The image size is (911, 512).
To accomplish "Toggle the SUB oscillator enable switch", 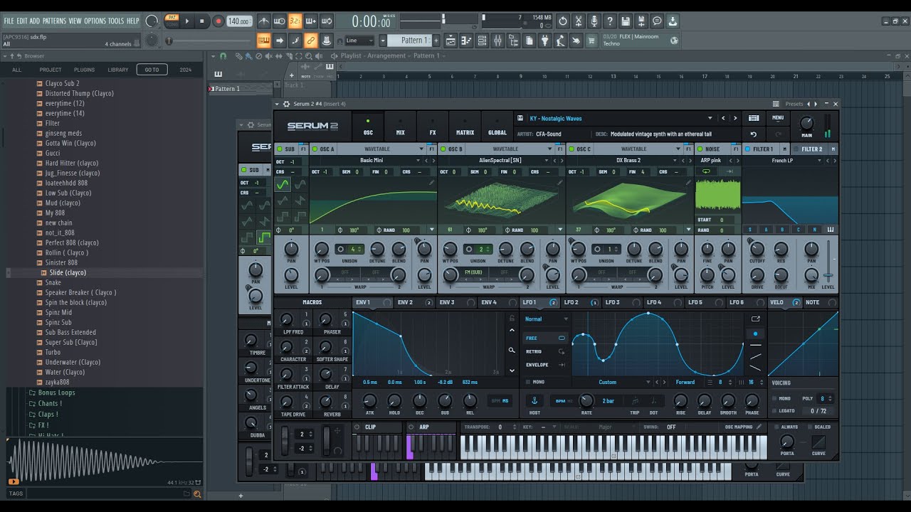I will pos(280,149).
